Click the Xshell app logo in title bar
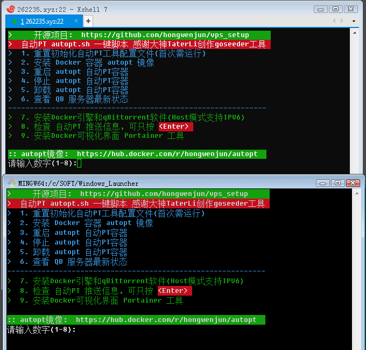Viewport: 366px width, 350px height. click(11, 9)
